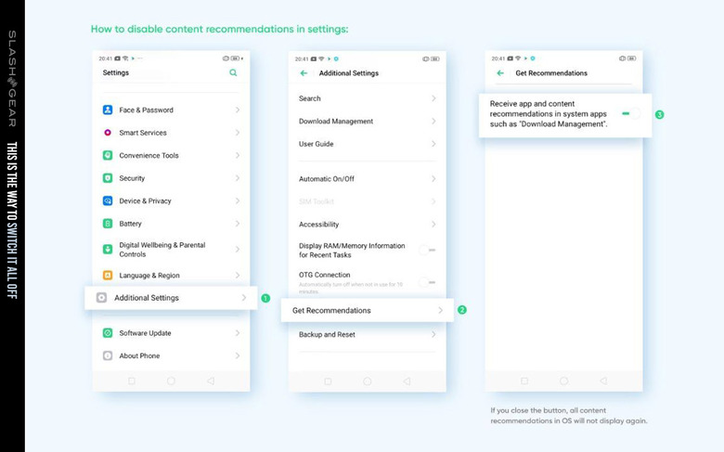Disable the Receive app recommendations switch
Image resolution: width=724 pixels, height=452 pixels.
pos(631,113)
